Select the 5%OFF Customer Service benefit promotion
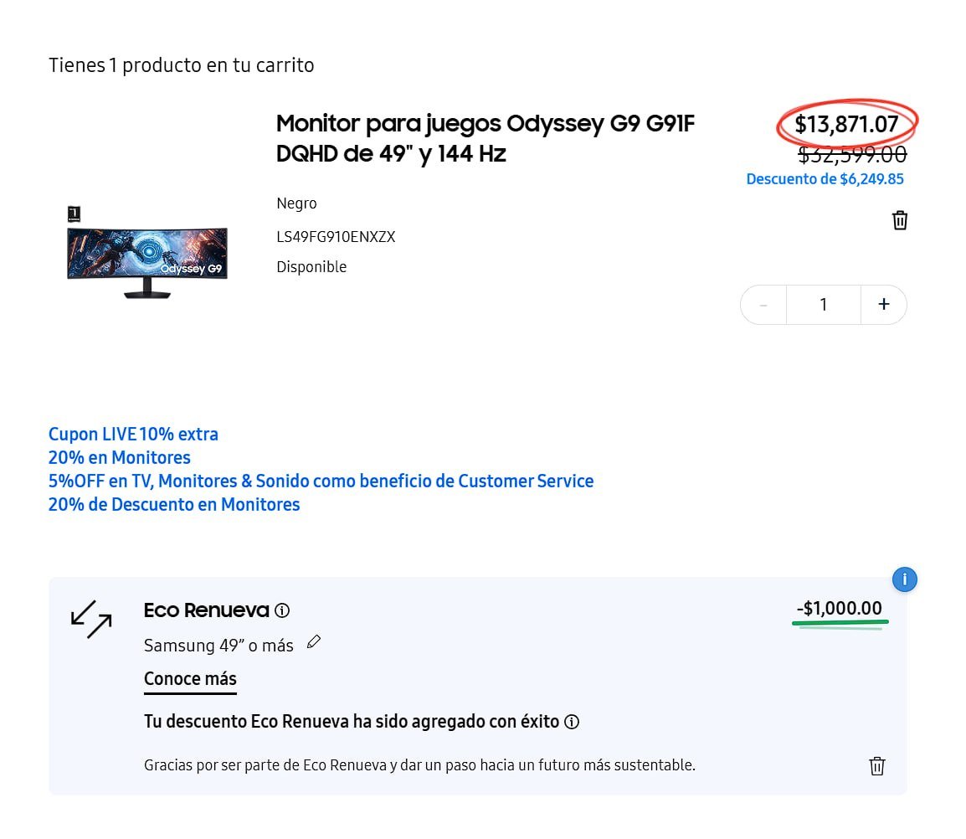The image size is (966, 839). (x=321, y=481)
